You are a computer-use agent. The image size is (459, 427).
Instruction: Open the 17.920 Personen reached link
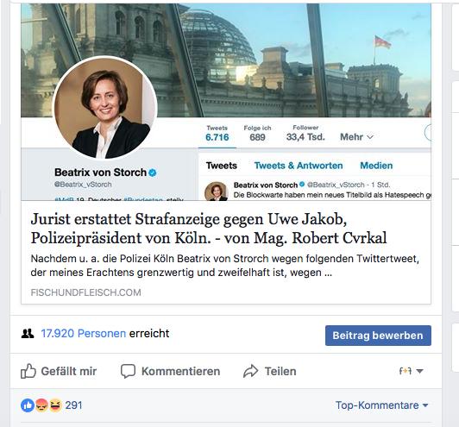84,333
